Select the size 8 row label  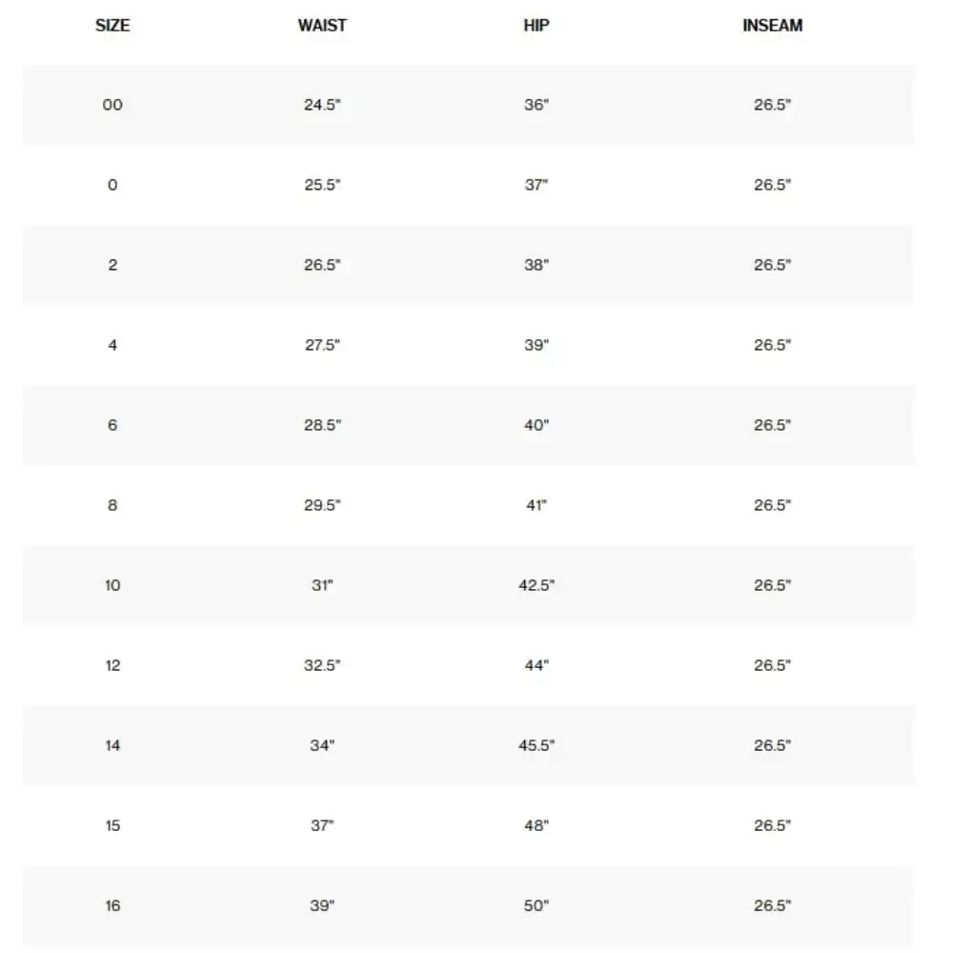pos(112,505)
